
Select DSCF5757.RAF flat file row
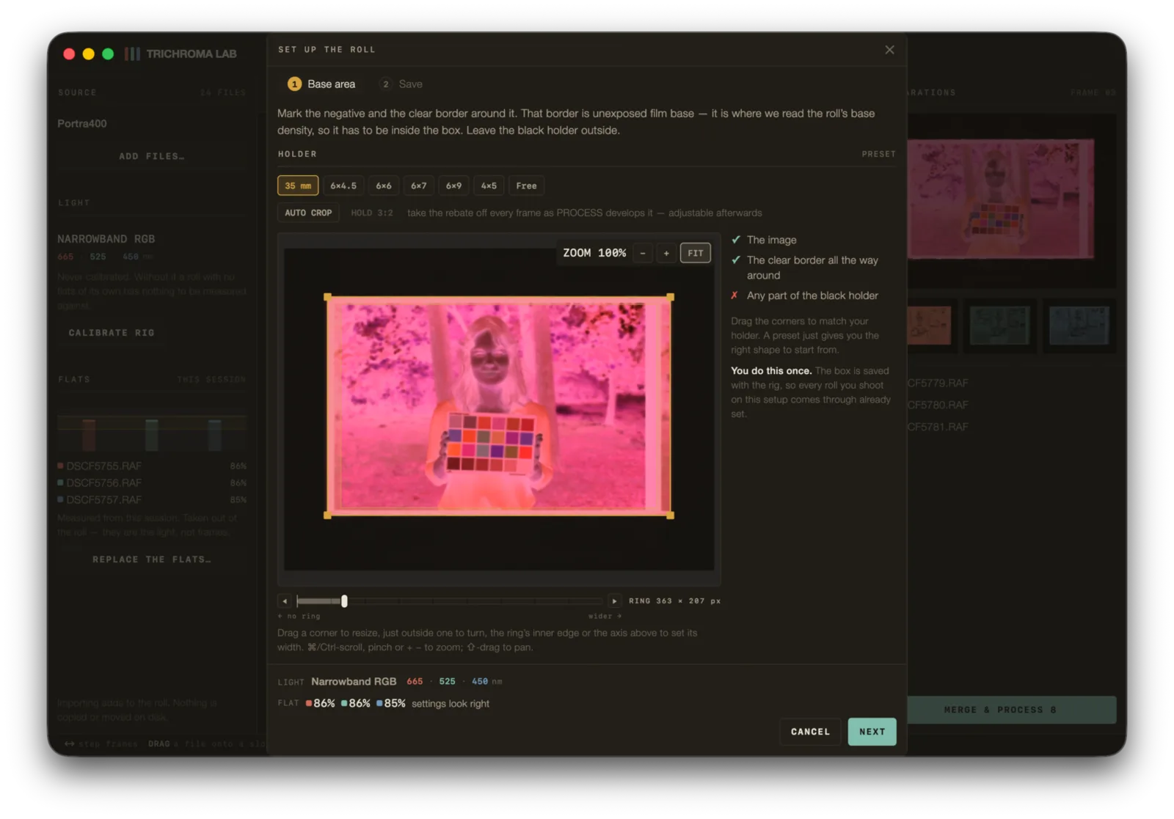pos(152,500)
